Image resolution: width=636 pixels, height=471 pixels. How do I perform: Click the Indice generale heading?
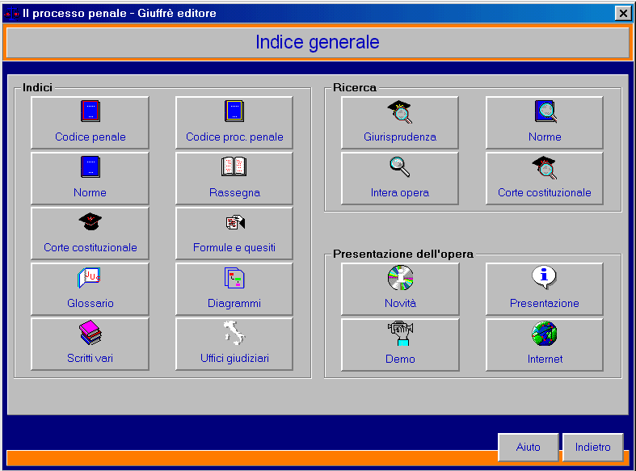point(317,42)
